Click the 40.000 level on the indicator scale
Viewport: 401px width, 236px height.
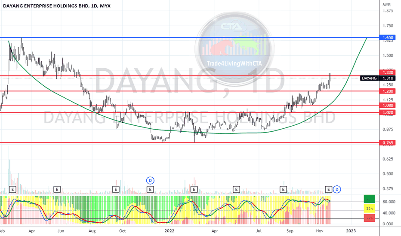coord(389,213)
